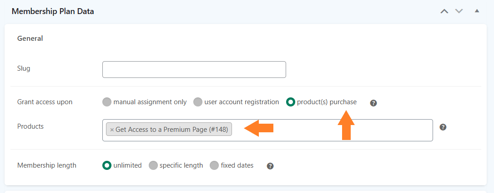Image resolution: width=494 pixels, height=193 pixels.
Task: Click the help icon beside Grant access upon
Action: 373,103
